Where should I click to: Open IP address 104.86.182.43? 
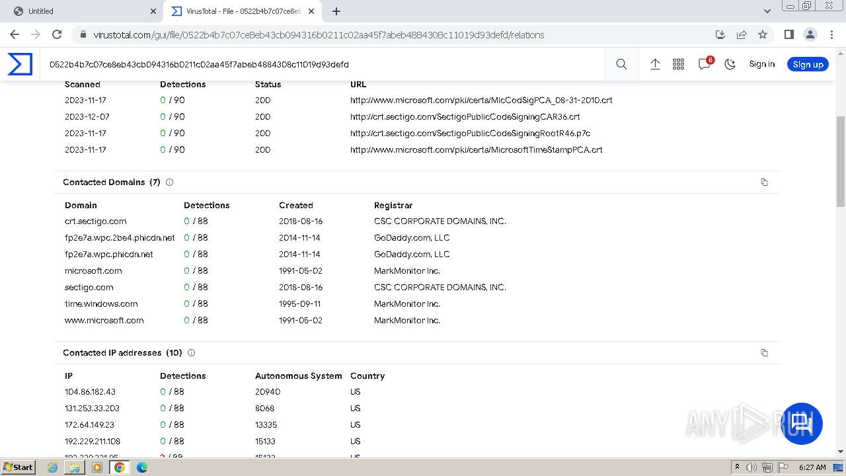[x=90, y=392]
